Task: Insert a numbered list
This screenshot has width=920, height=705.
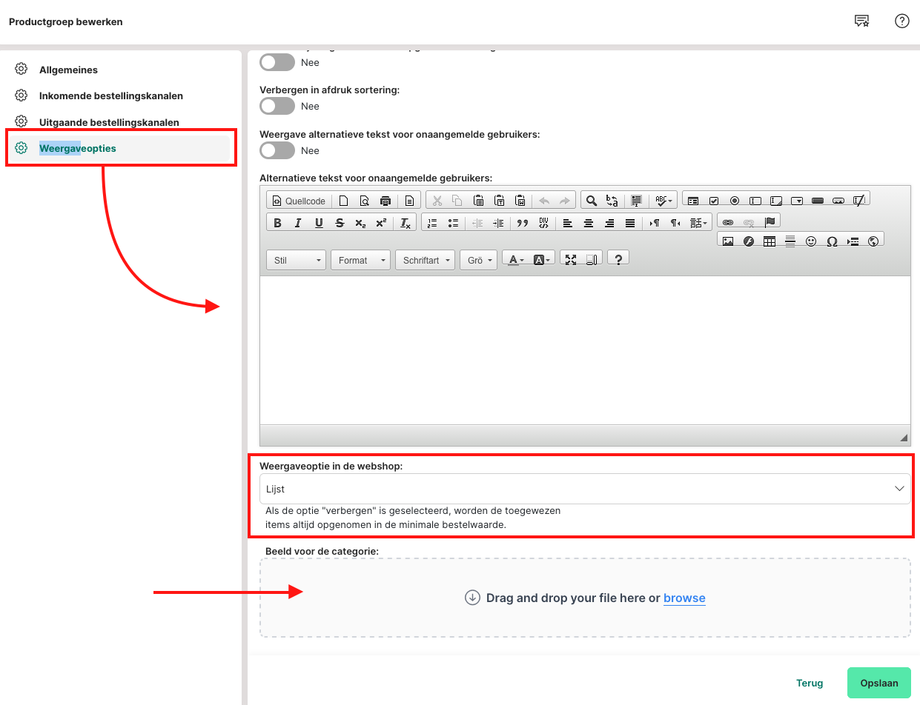Action: point(432,223)
